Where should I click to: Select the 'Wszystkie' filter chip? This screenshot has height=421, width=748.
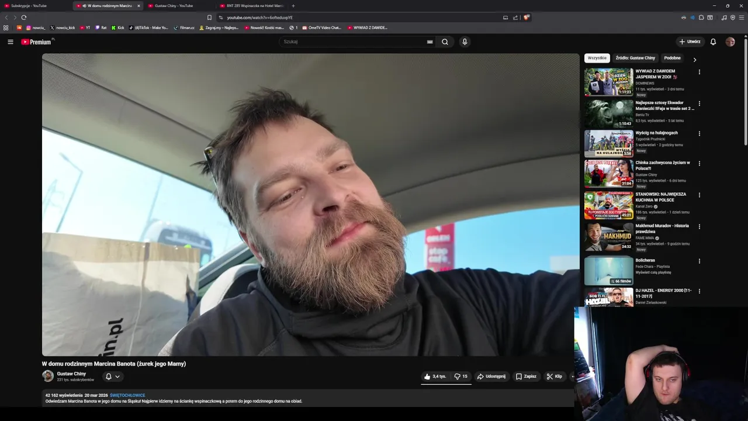(597, 58)
